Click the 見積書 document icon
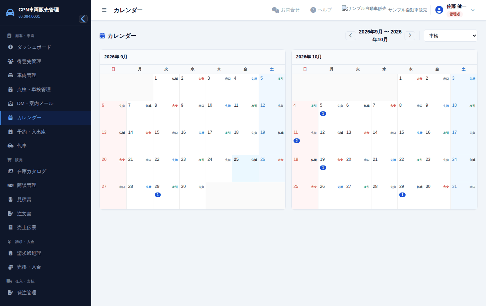Screen dimensions: 486x306 pos(10,199)
